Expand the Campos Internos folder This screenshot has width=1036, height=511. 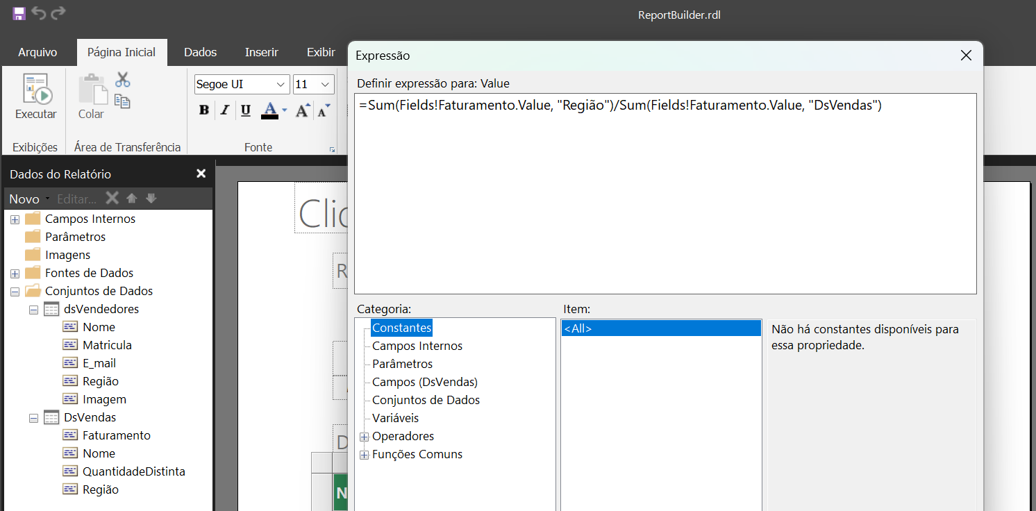pyautogui.click(x=15, y=219)
